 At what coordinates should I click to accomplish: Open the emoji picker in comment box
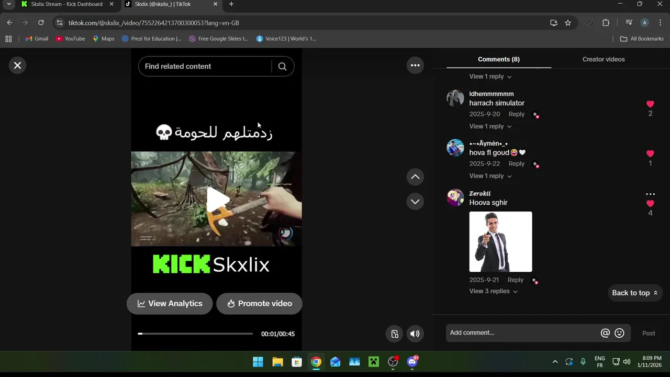click(620, 333)
